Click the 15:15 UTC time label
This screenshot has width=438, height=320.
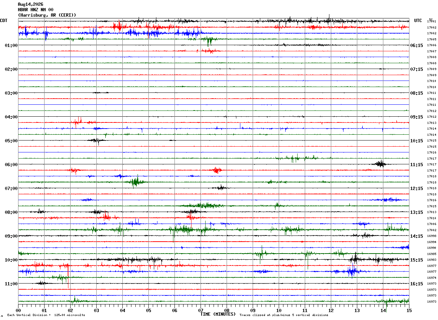click(x=417, y=260)
